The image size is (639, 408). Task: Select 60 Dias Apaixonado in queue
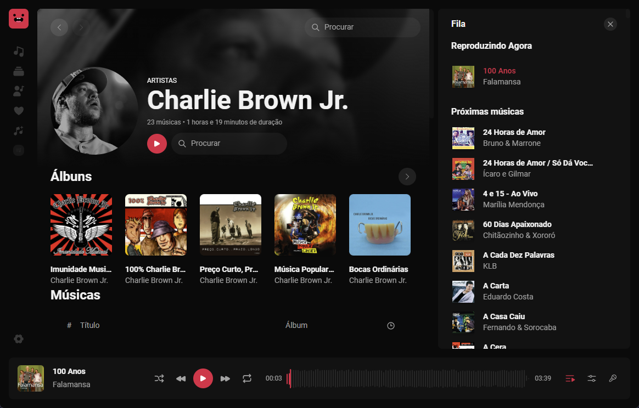[x=534, y=230]
